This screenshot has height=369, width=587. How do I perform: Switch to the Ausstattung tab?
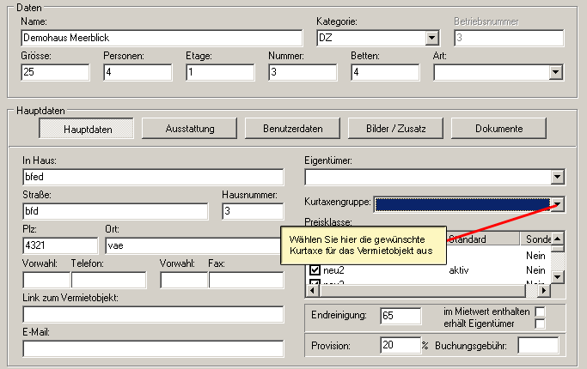(189, 129)
